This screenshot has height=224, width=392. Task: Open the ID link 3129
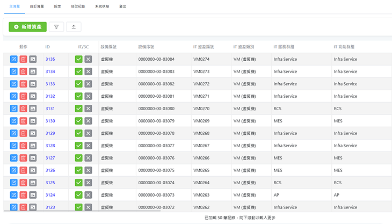[x=50, y=133]
